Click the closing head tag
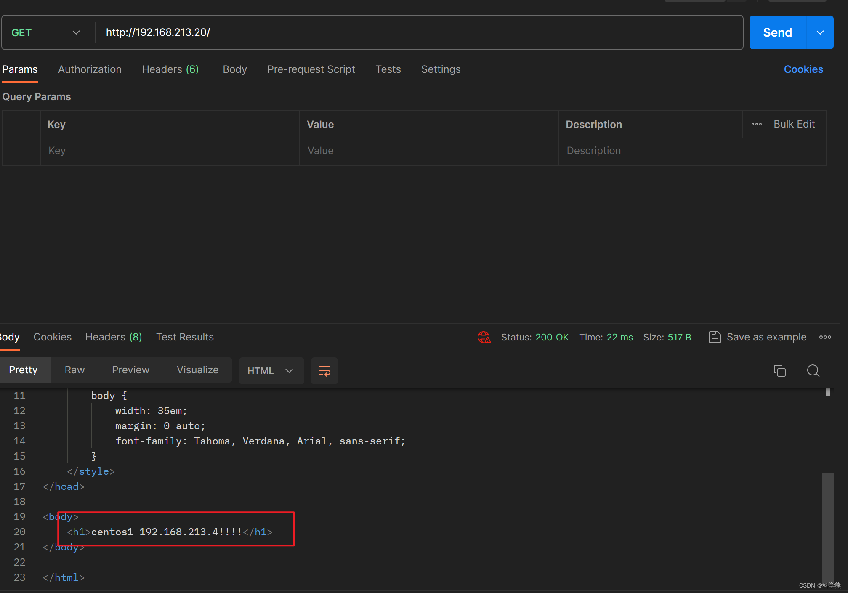Viewport: 848px width, 593px height. click(x=64, y=487)
